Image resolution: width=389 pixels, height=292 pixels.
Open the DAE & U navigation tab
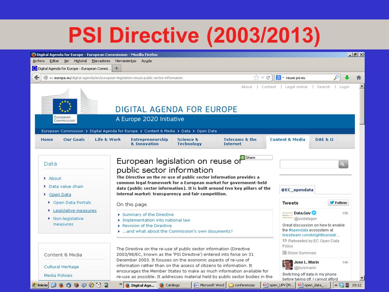point(324,140)
